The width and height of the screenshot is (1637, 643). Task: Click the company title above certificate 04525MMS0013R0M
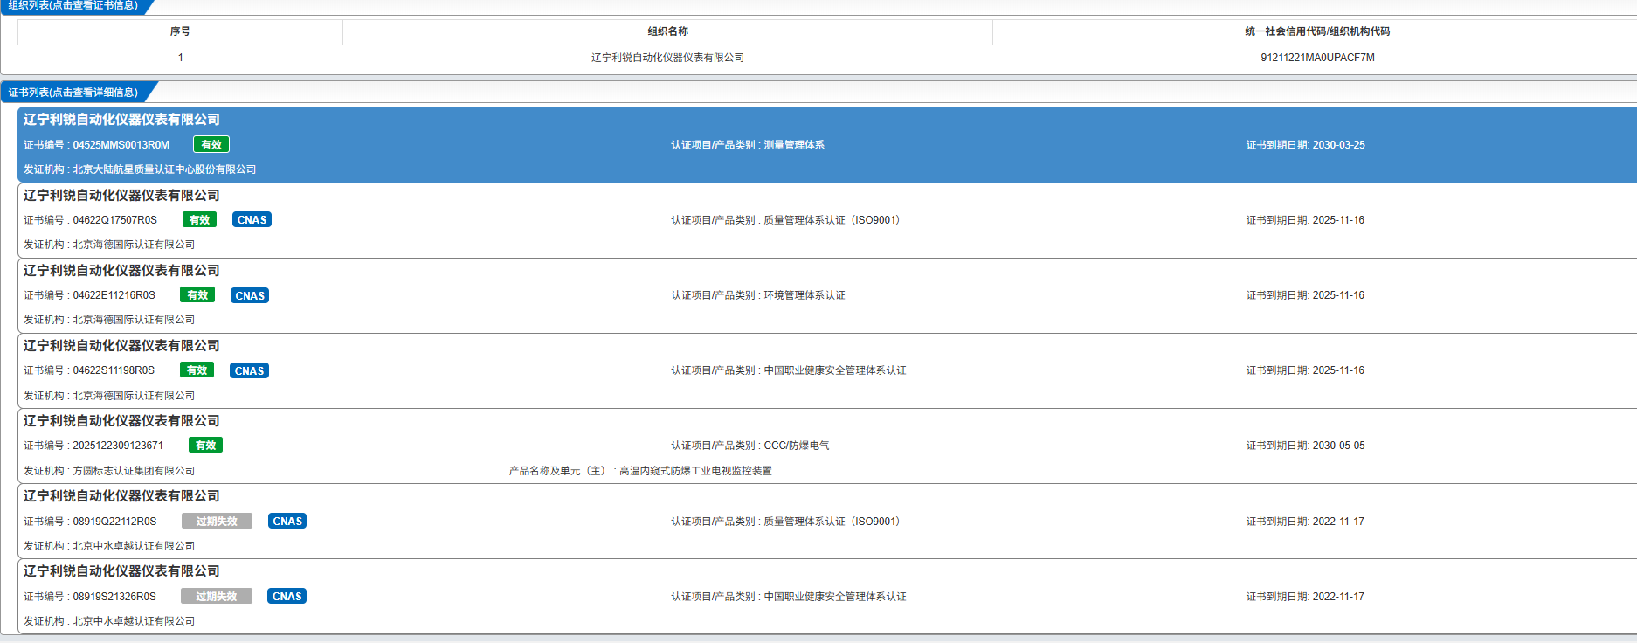tap(121, 120)
